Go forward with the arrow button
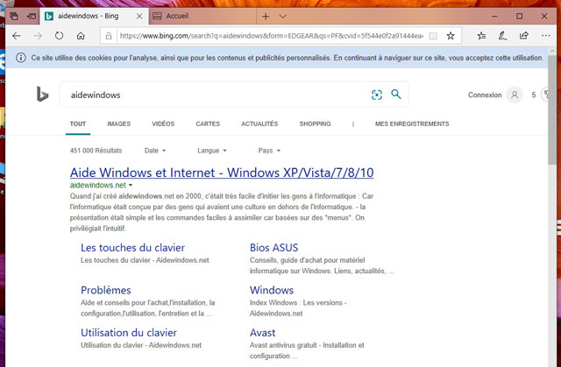561x367 pixels. click(x=38, y=36)
